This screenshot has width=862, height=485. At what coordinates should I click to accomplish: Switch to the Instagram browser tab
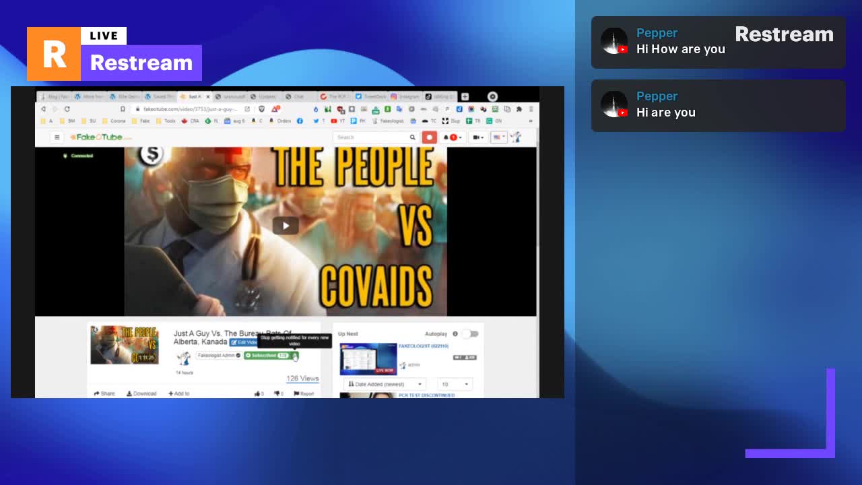click(x=405, y=96)
